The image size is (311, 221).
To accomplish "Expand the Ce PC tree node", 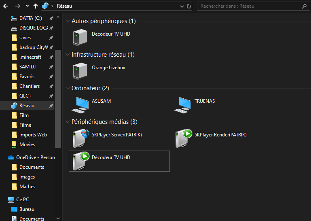I will [3, 200].
